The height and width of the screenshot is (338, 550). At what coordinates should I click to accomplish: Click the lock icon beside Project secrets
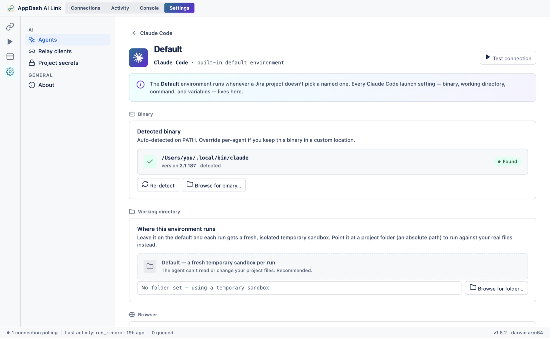32,63
